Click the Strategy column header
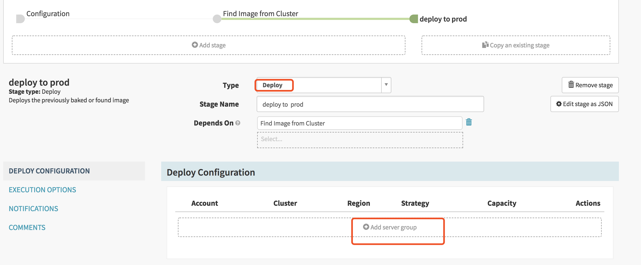Image resolution: width=641 pixels, height=265 pixels. (x=415, y=203)
